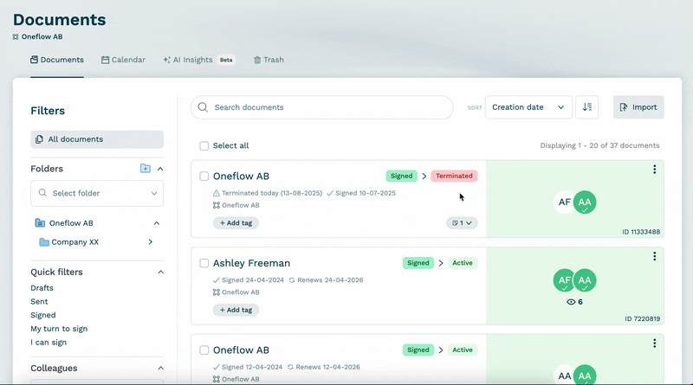Apply the Signed quick filter
Viewport: 693px width, 385px height.
[42, 315]
